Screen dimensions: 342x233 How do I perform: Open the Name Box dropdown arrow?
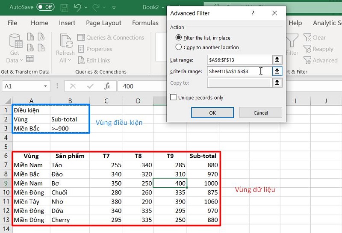pos(46,86)
